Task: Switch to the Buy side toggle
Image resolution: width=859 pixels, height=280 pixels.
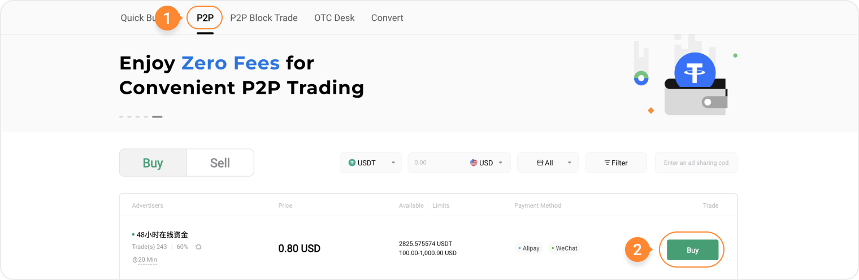Action: tap(153, 163)
